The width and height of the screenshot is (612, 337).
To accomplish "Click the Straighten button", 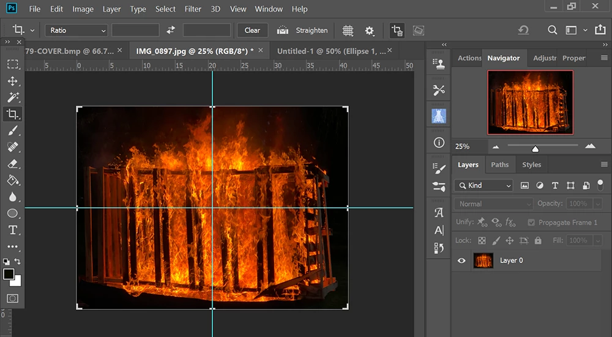I will coord(304,30).
